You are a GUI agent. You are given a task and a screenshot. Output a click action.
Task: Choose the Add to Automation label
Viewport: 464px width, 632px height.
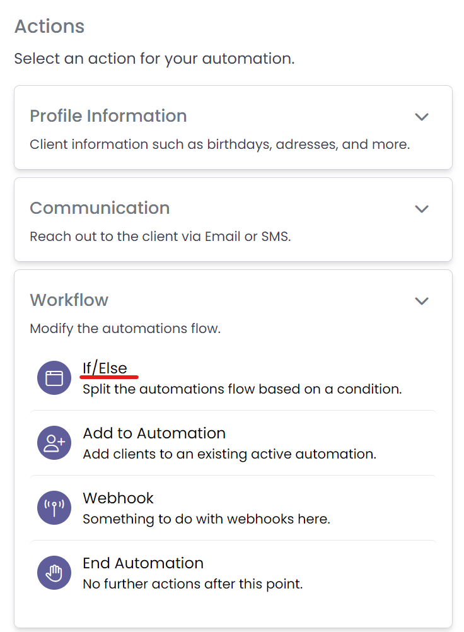click(x=154, y=433)
